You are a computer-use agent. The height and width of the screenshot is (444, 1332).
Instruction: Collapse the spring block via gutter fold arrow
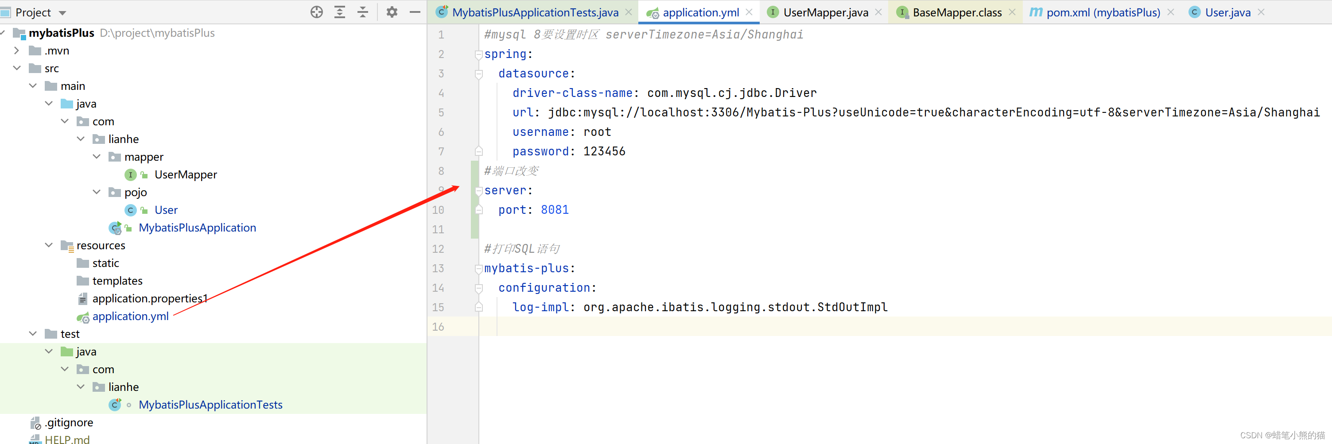pyautogui.click(x=479, y=54)
